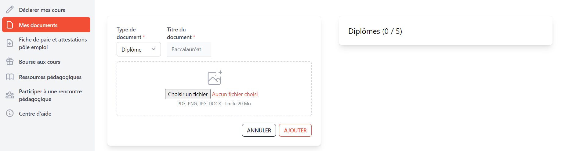561x151 pixels.
Task: Click the info icon for Centre d'aide
Action: pos(10,113)
